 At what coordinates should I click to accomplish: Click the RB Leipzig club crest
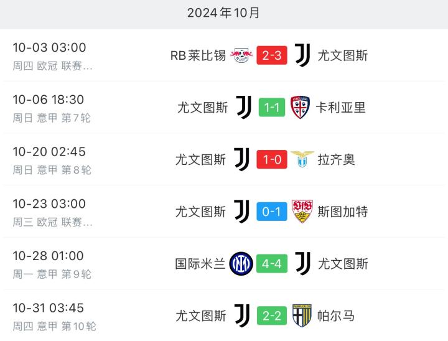(241, 55)
